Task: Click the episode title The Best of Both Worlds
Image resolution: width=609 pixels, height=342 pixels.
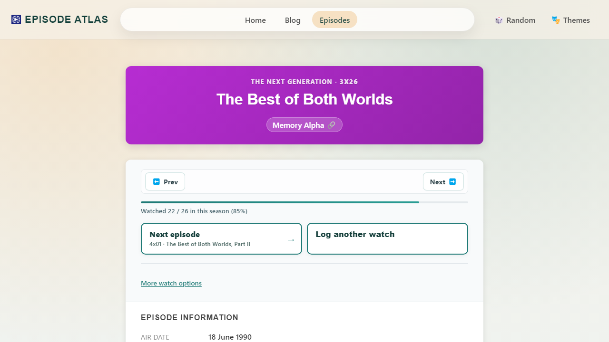Action: click(x=304, y=99)
